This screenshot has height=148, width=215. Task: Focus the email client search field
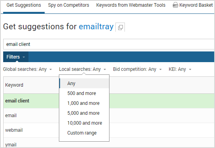[109, 44]
